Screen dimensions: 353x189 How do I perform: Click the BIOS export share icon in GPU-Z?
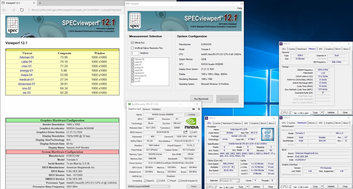[x=186, y=132]
